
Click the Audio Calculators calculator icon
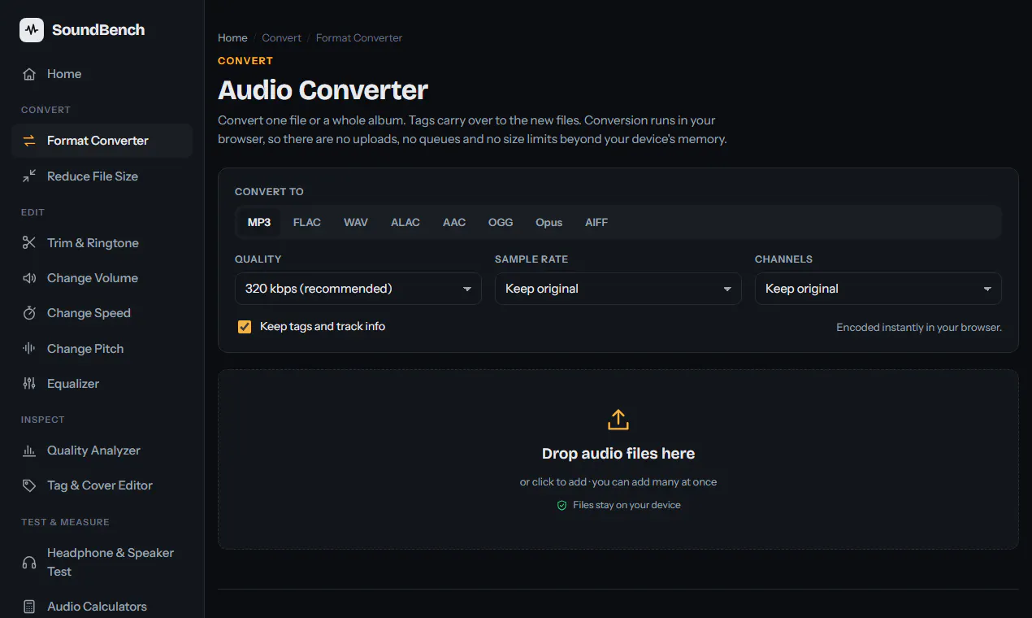click(29, 607)
